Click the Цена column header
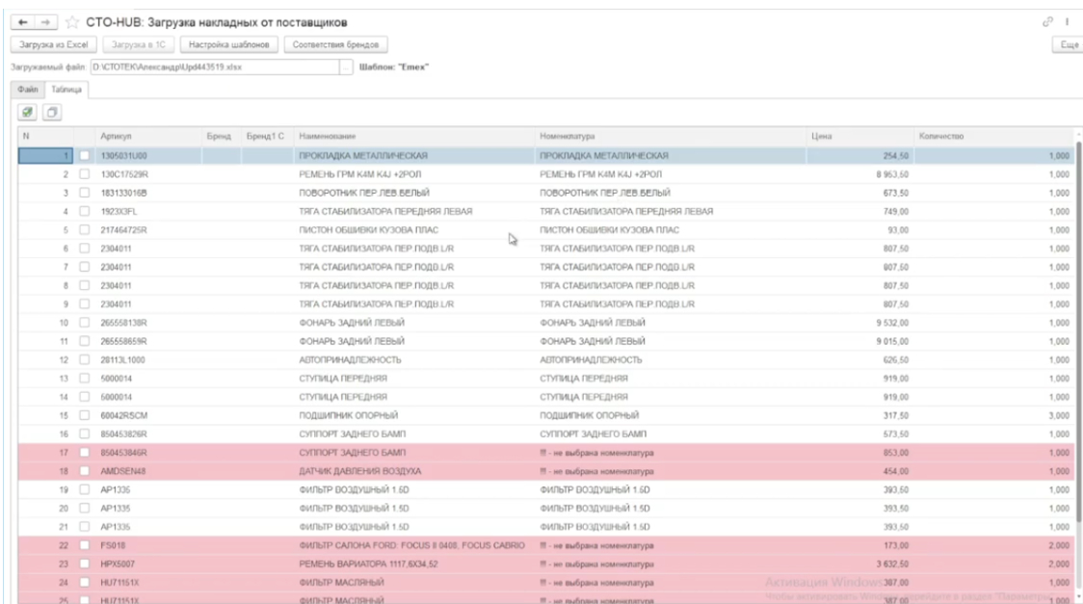 [821, 137]
